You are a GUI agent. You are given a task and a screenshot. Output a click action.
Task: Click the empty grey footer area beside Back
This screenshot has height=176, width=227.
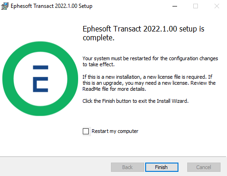(x=55, y=167)
